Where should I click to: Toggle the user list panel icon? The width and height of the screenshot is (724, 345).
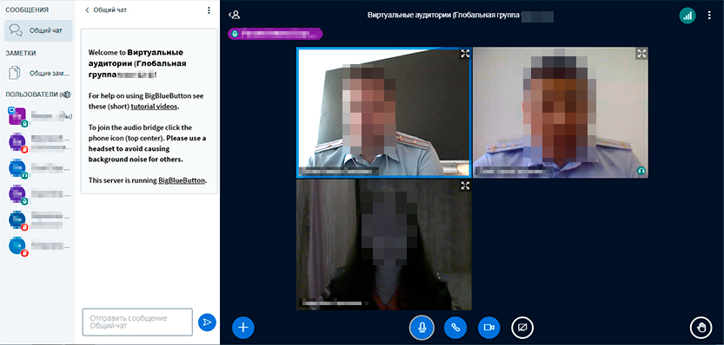tap(235, 15)
